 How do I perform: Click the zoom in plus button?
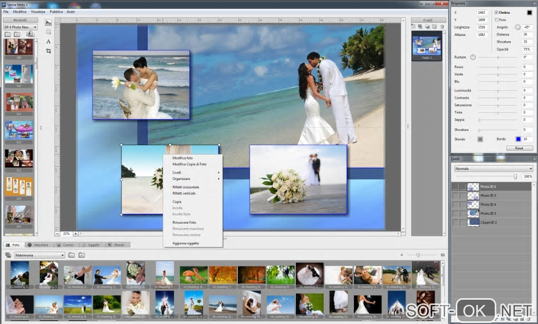click(75, 233)
